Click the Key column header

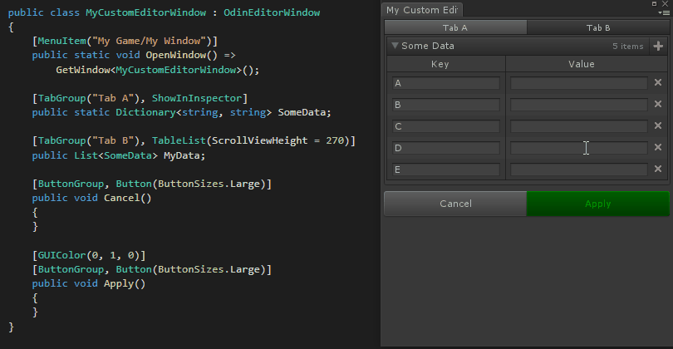tap(446, 64)
